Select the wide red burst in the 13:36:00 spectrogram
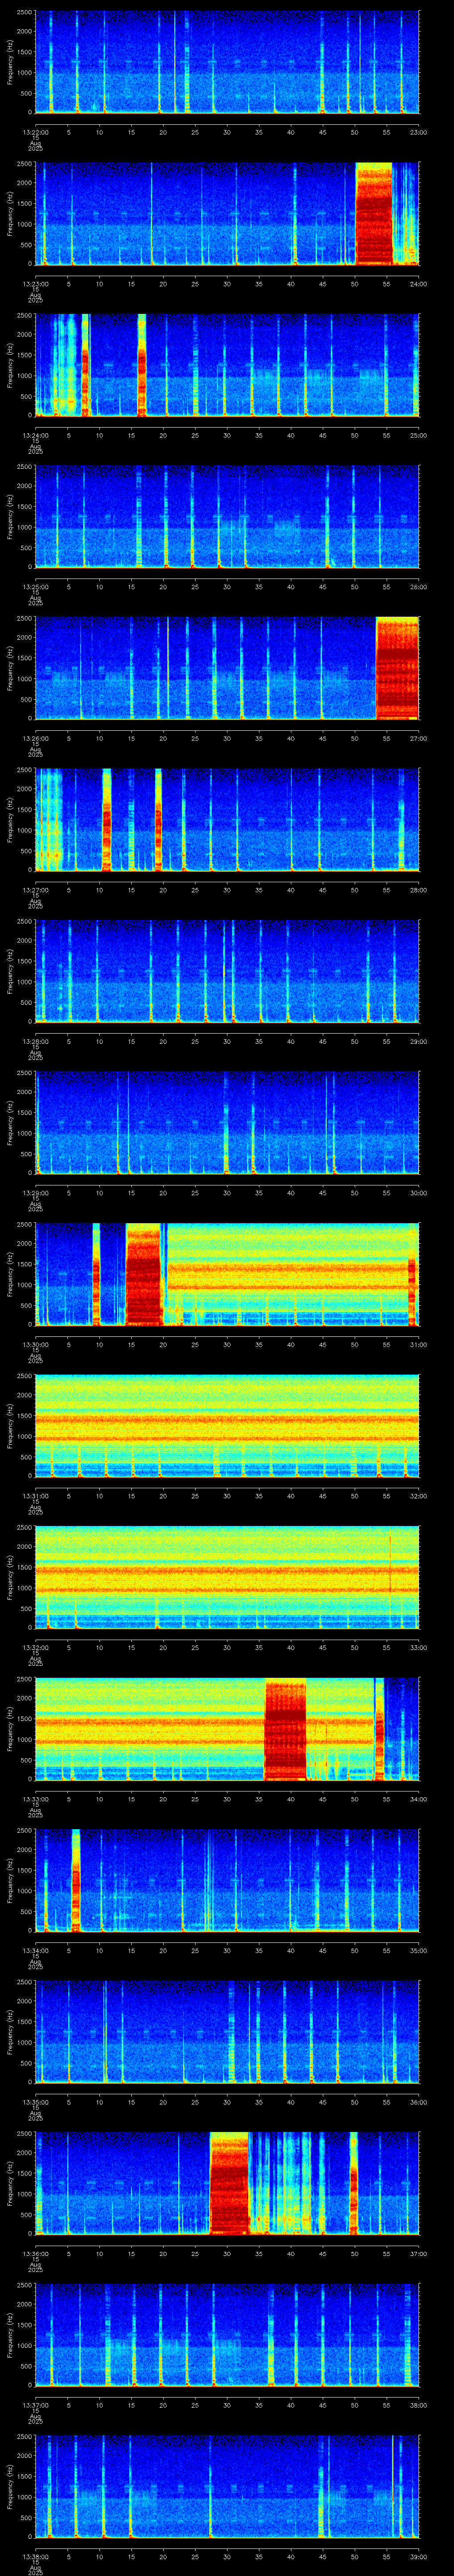 click(230, 2183)
